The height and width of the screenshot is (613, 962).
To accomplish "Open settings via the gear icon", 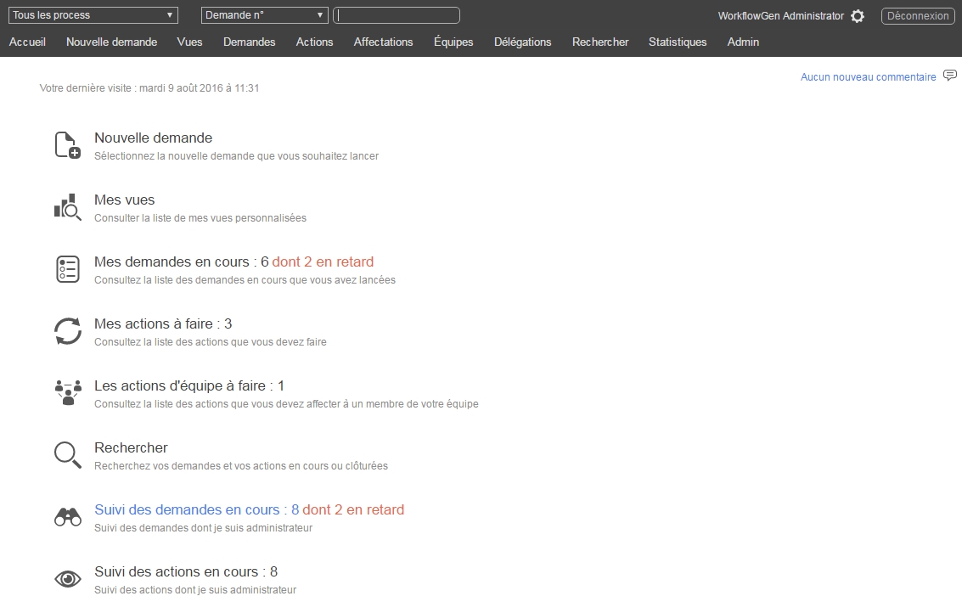I will pyautogui.click(x=858, y=16).
